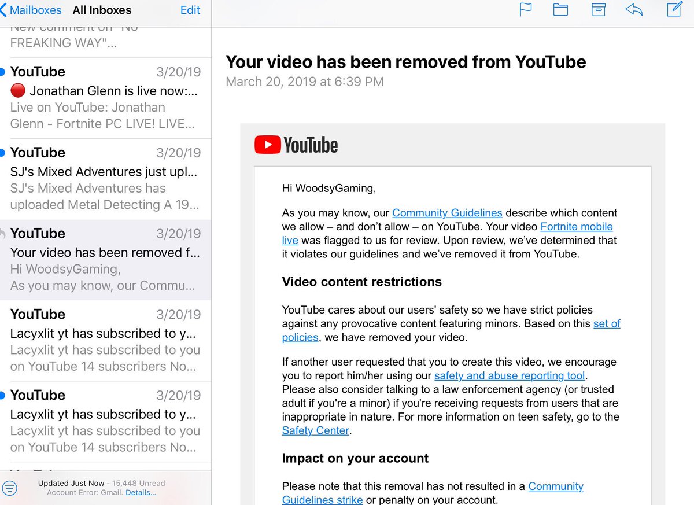694x505 pixels.
Task: Select the Video content restrictions heading
Action: 362,282
